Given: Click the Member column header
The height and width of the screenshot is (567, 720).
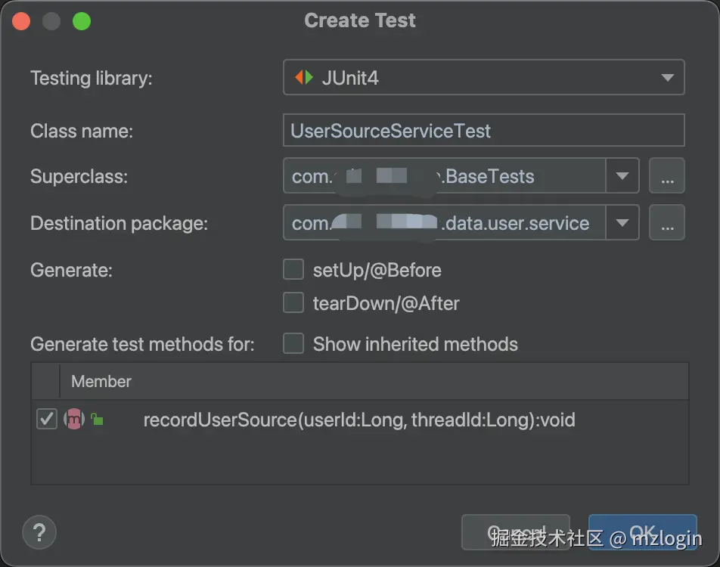Looking at the screenshot, I should (x=101, y=382).
